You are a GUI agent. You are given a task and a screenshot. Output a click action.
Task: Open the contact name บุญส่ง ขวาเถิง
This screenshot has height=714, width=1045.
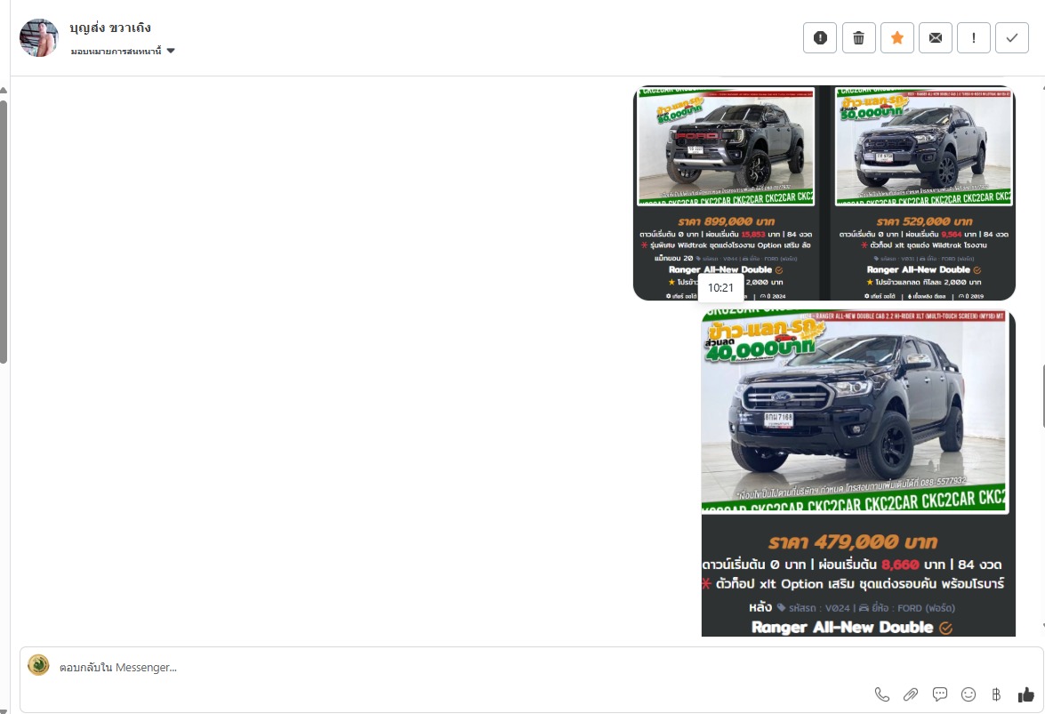(110, 28)
